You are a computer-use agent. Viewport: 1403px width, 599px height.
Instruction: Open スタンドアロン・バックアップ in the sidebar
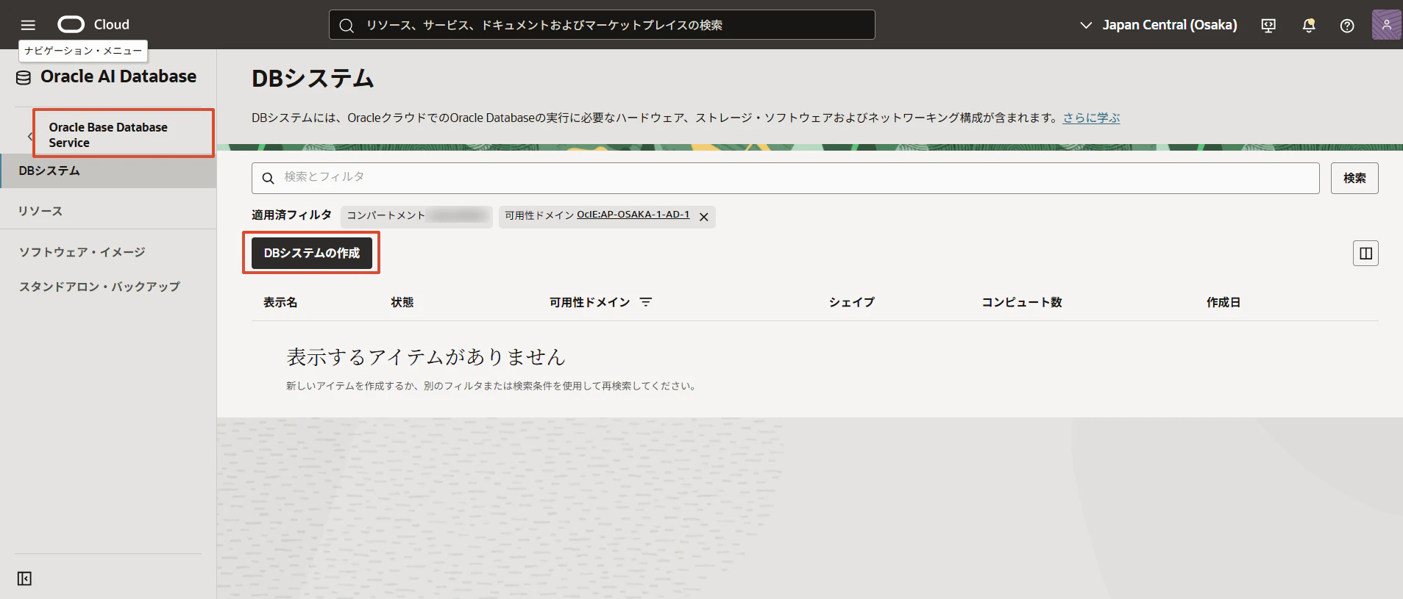click(99, 287)
